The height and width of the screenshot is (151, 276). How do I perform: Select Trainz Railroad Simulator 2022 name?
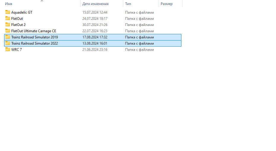[34, 43]
